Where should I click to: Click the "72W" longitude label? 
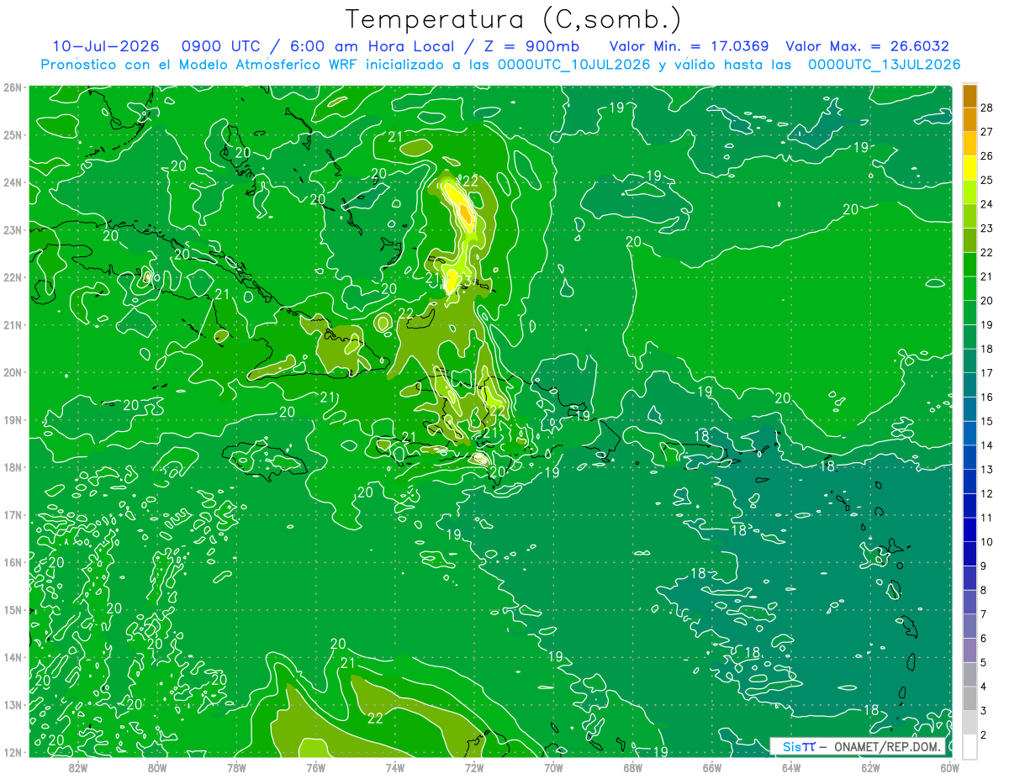pyautogui.click(x=474, y=767)
